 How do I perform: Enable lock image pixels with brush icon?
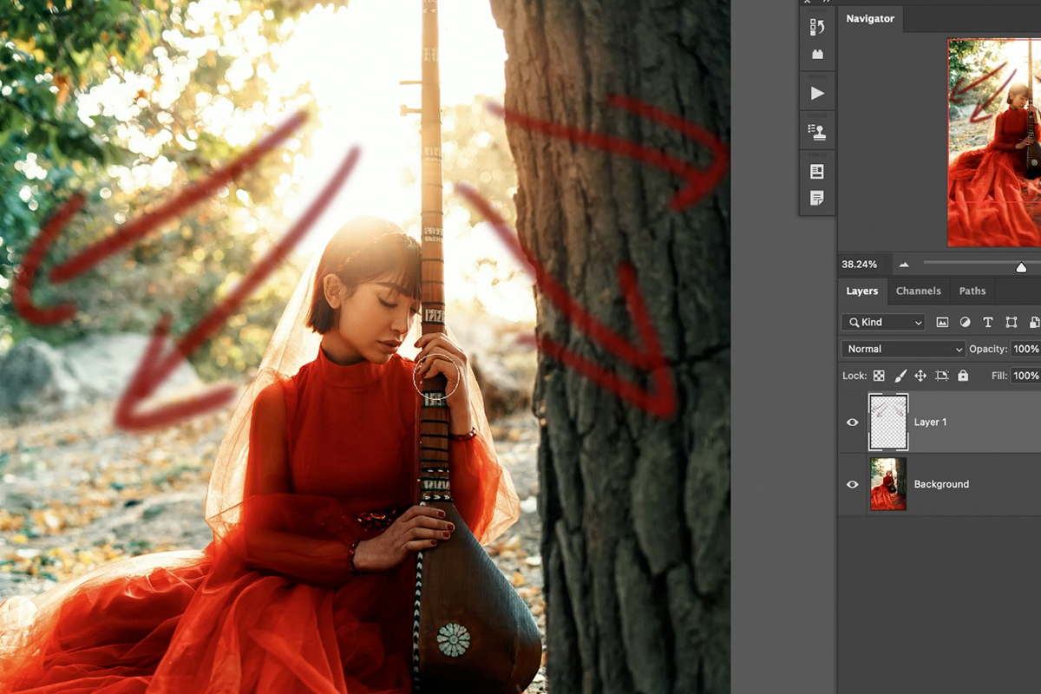point(898,376)
